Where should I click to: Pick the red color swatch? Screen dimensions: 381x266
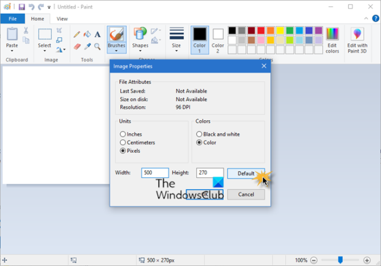(261, 30)
